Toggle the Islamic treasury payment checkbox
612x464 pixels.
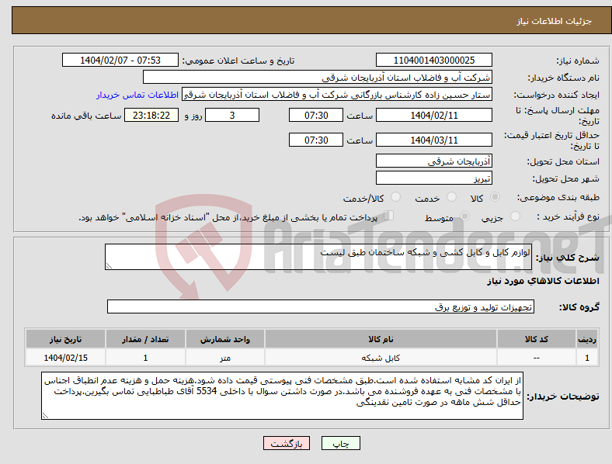(x=389, y=215)
